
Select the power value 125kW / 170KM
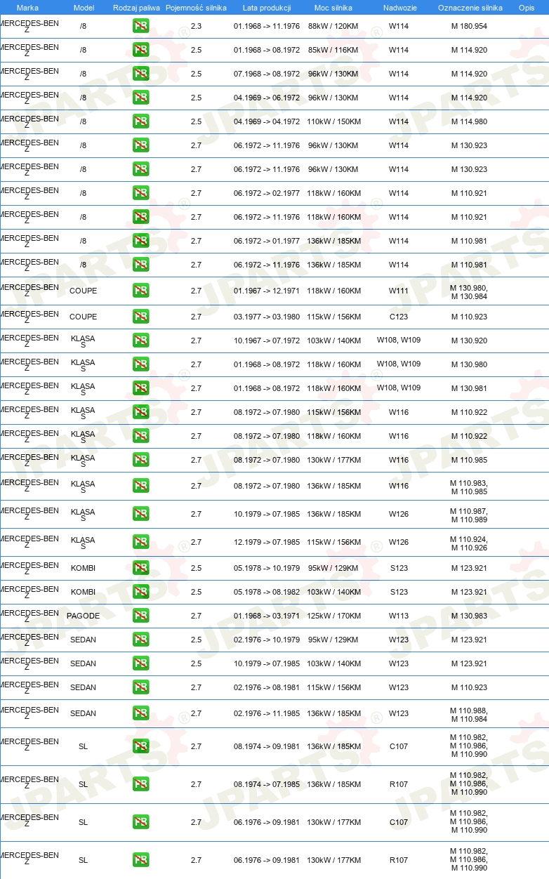point(333,616)
